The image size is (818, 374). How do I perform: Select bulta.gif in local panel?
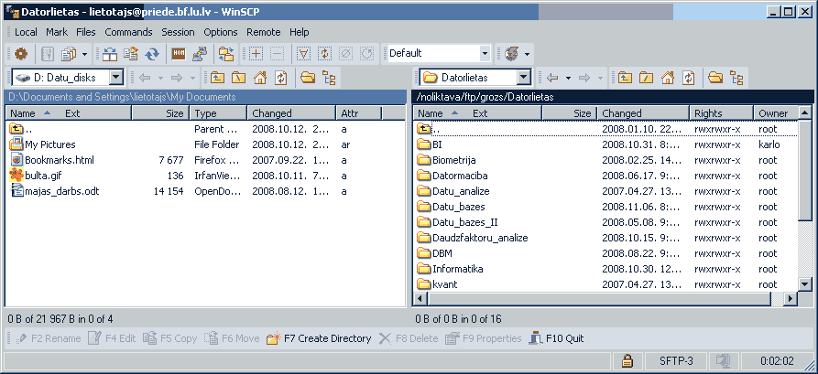(x=43, y=176)
